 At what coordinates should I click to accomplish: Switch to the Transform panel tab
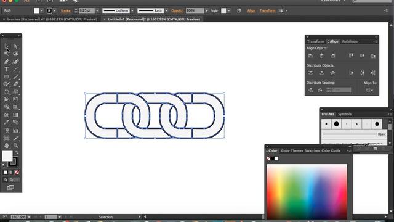point(315,41)
